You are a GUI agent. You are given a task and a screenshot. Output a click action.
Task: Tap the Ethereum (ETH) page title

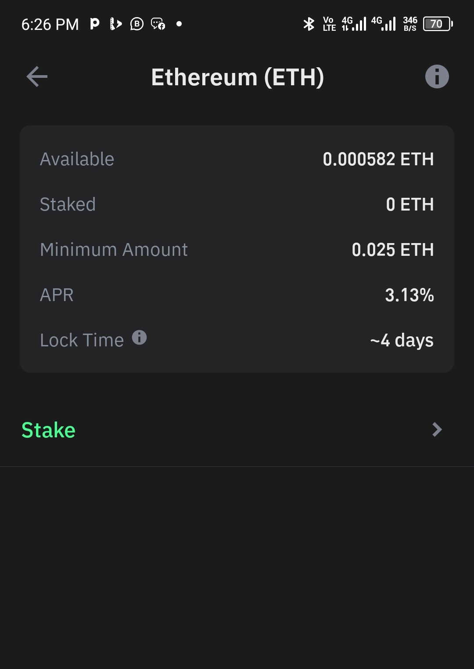pos(237,77)
